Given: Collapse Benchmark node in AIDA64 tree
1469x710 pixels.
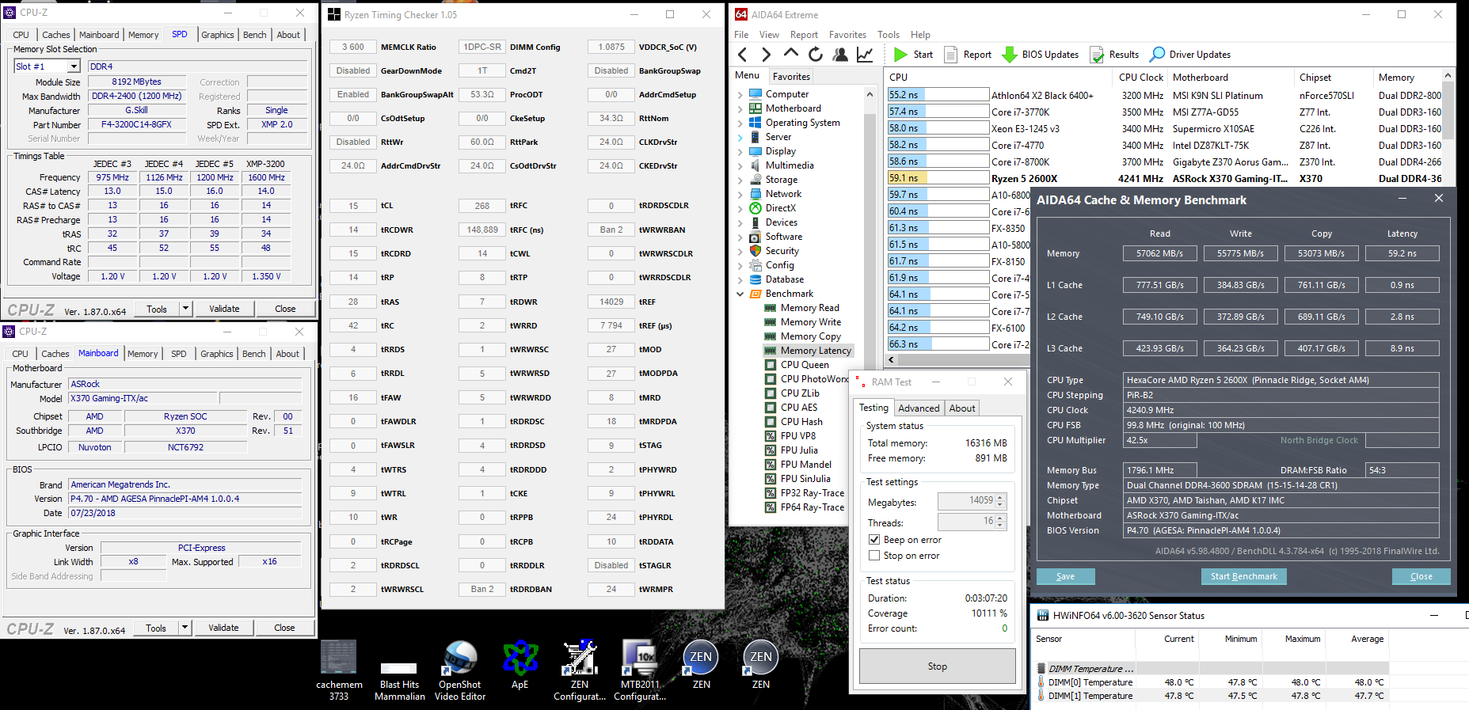Looking at the screenshot, I should click(740, 294).
